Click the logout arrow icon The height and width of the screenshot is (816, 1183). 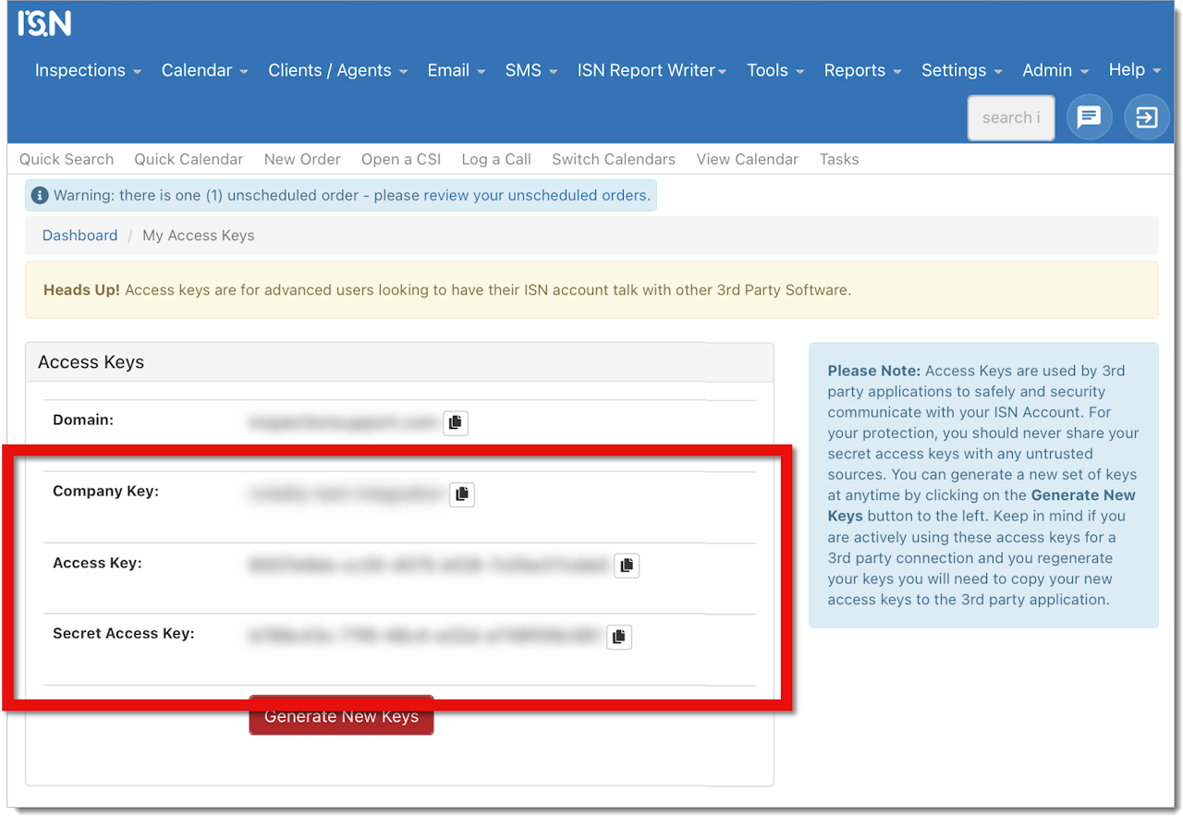point(1147,117)
